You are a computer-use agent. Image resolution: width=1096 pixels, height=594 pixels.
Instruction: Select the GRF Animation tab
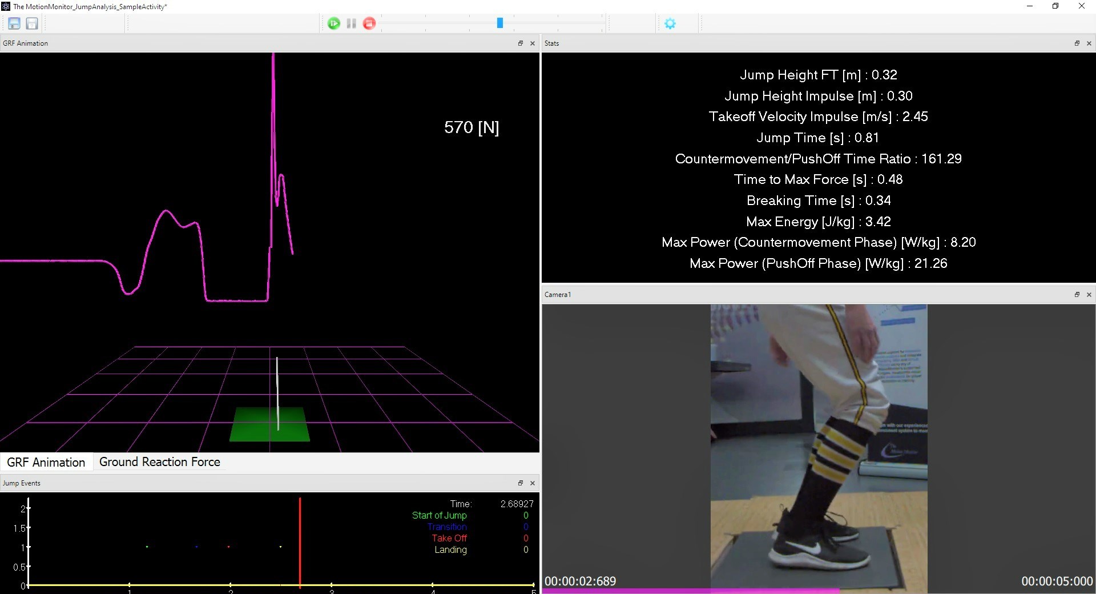pos(46,462)
